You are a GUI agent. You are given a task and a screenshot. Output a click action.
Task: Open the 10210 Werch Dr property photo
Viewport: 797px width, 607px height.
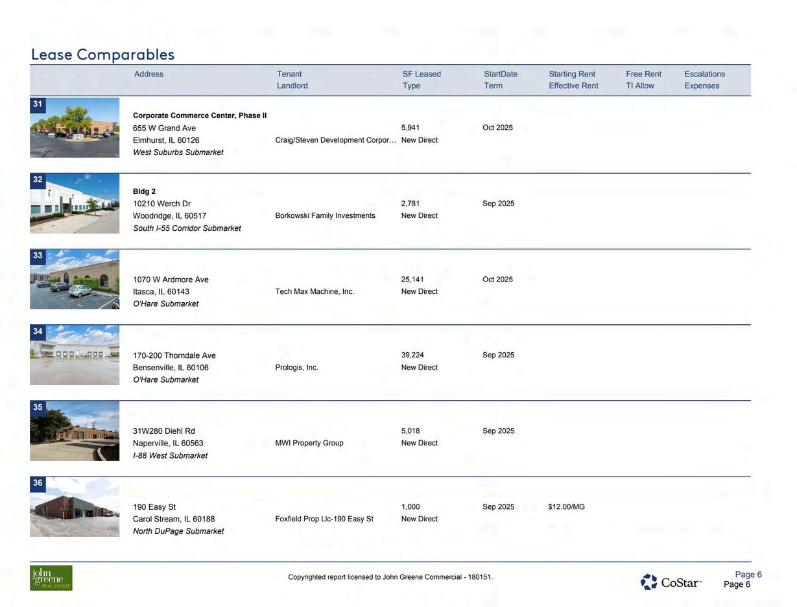pos(75,204)
